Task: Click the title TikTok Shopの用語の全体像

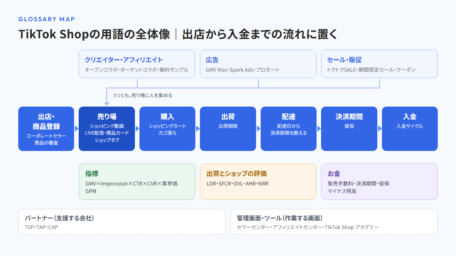Action: pyautogui.click(x=94, y=34)
